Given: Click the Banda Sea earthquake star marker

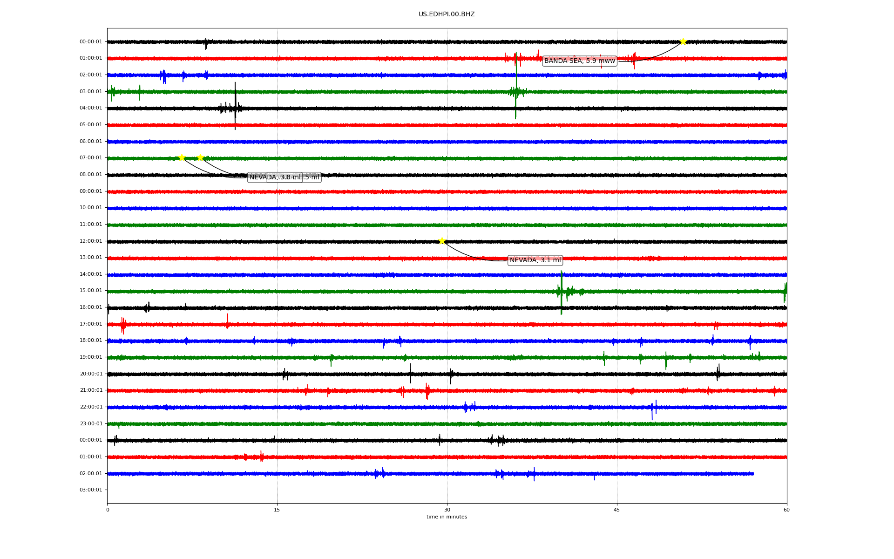Looking at the screenshot, I should 683,41.
